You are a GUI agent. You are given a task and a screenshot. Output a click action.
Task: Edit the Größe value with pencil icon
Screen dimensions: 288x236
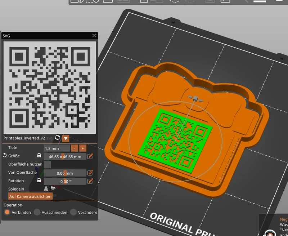[90, 156]
